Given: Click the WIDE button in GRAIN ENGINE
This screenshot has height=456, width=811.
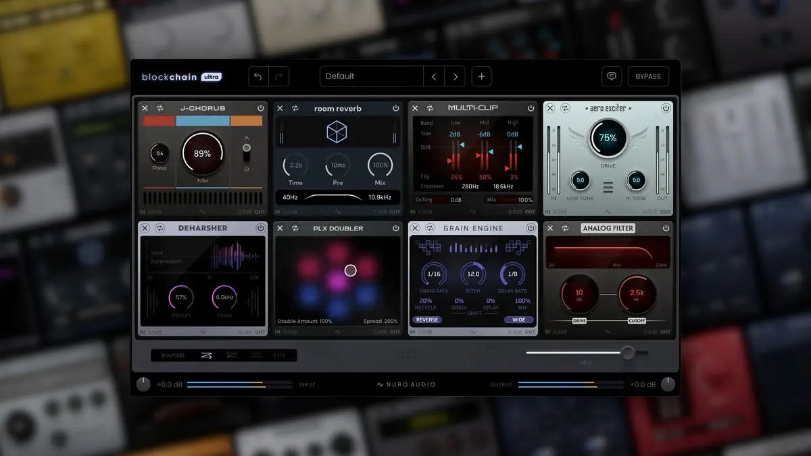Looking at the screenshot, I should coord(518,320).
